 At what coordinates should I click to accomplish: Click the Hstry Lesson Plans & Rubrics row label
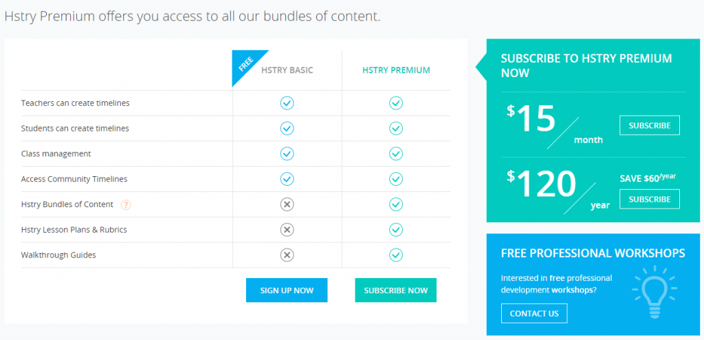click(x=74, y=230)
